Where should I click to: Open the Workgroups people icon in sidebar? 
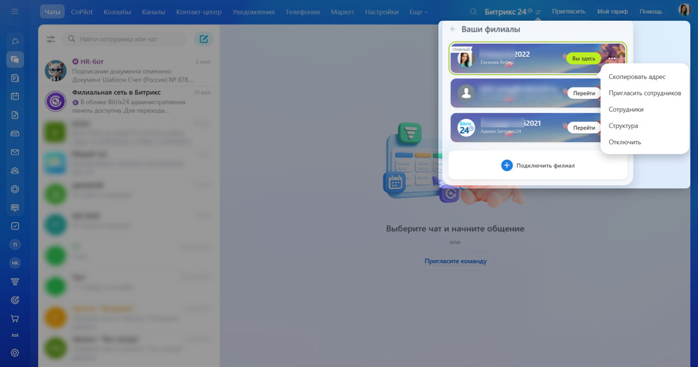(15, 170)
